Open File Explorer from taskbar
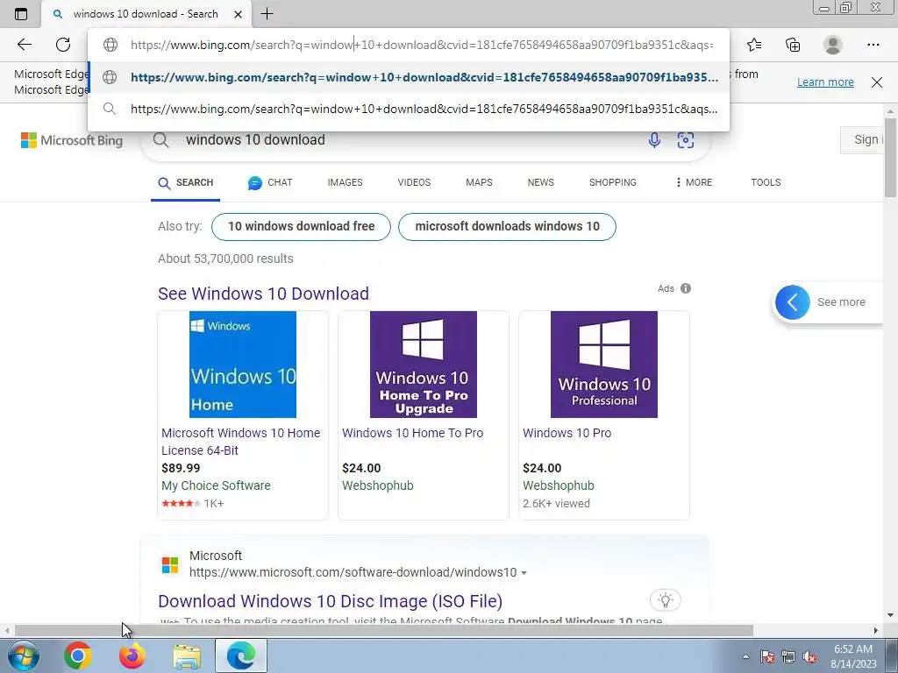This screenshot has height=673, width=898. click(x=188, y=655)
